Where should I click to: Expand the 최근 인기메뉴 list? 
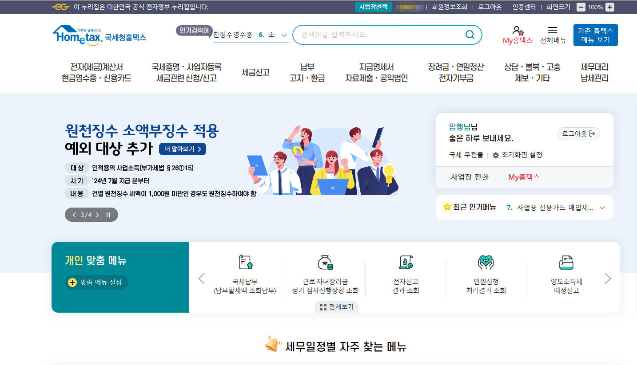pyautogui.click(x=602, y=208)
